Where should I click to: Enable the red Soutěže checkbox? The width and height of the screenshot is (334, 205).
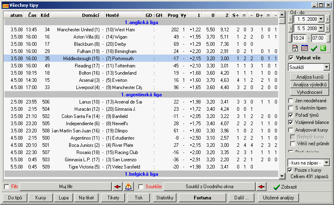click(x=141, y=187)
